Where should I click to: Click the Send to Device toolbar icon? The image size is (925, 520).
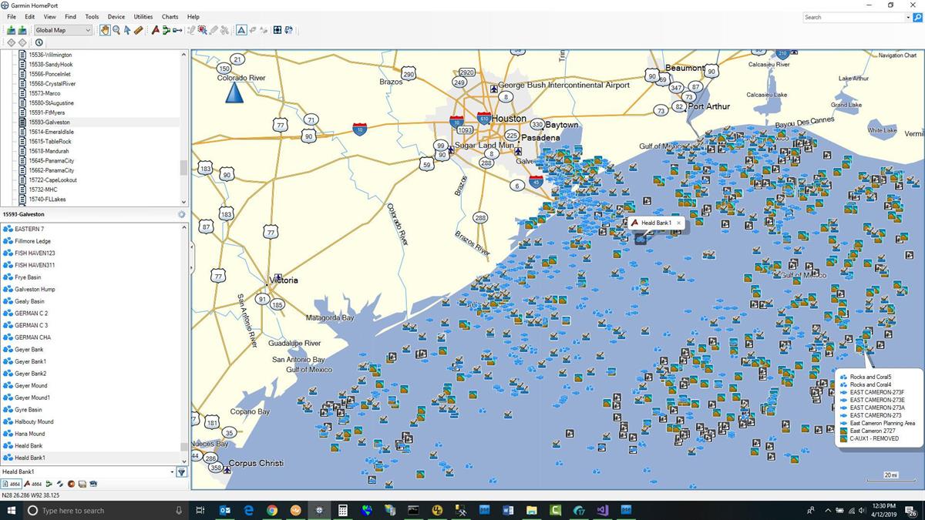[12, 30]
